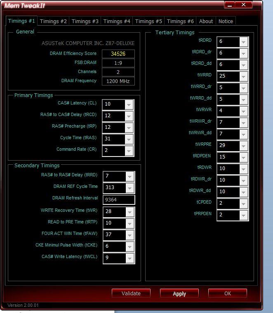The image size is (273, 313).
Task: Open the FOUR ACT WIN Time (tFAW) dropdown
Action: pyautogui.click(x=130, y=235)
